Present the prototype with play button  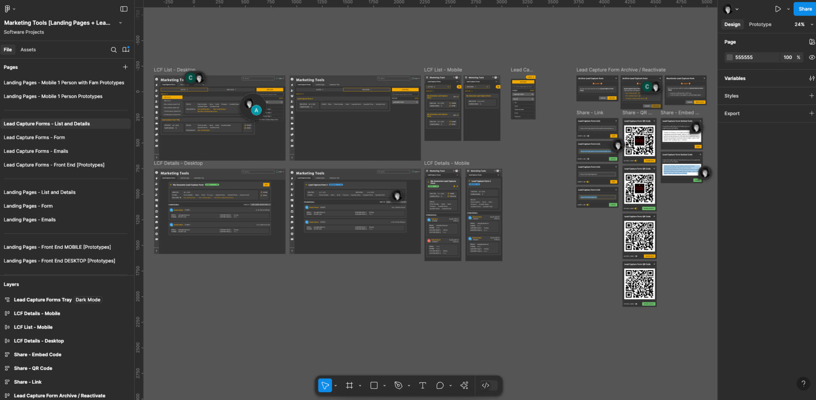tap(778, 9)
